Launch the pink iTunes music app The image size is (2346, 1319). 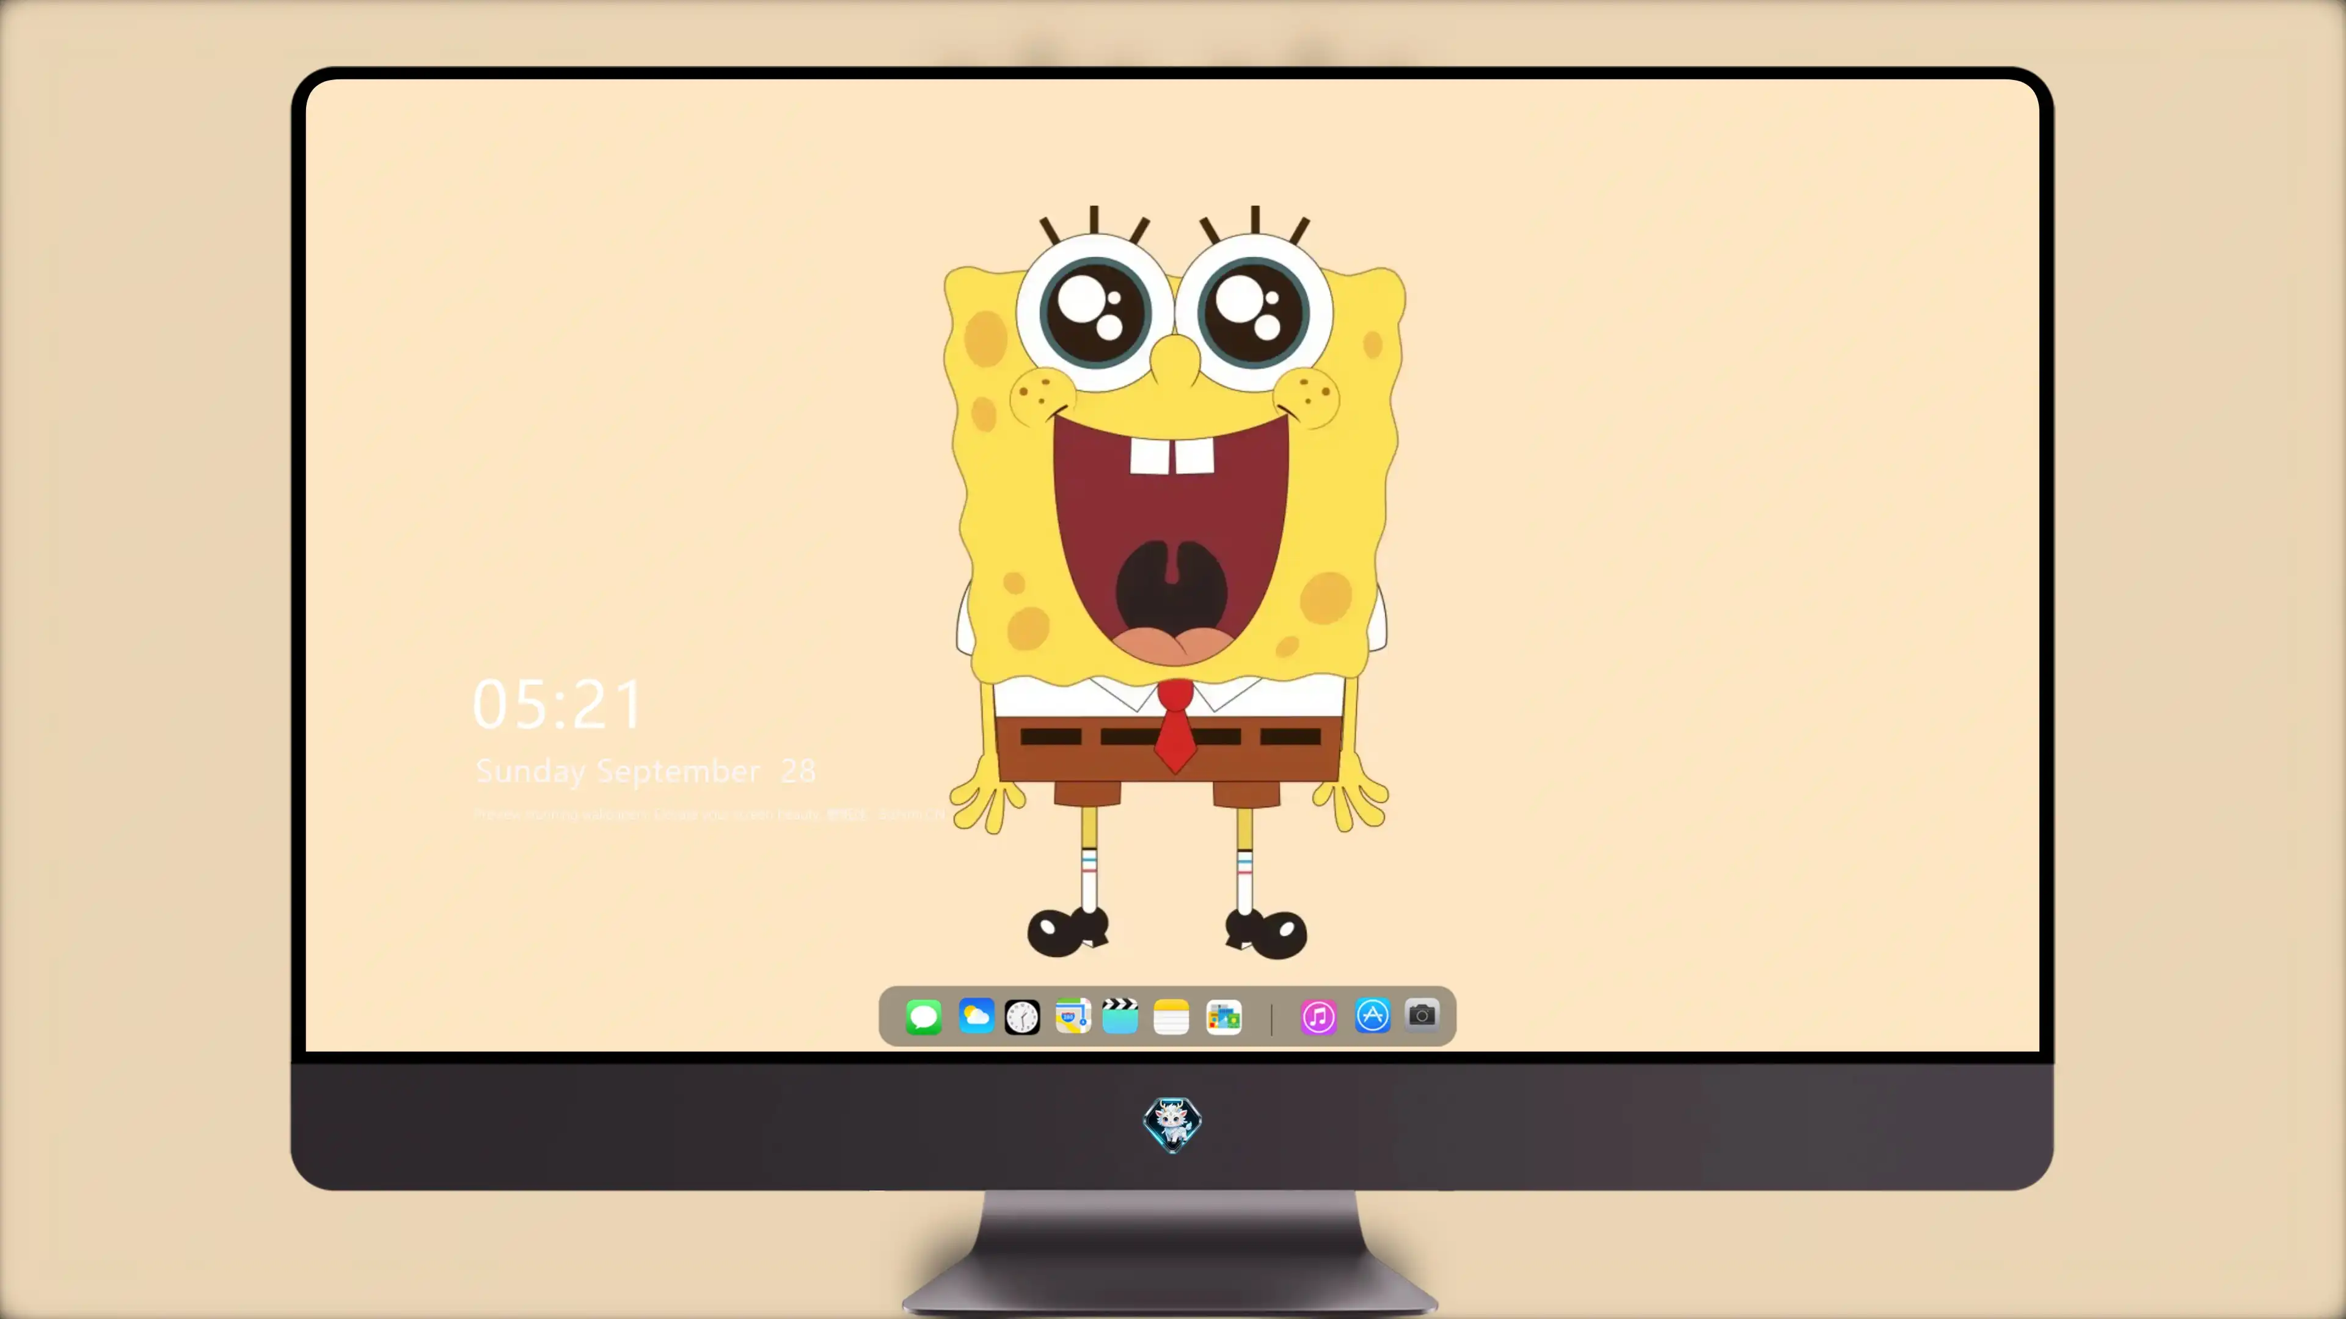click(x=1319, y=1017)
